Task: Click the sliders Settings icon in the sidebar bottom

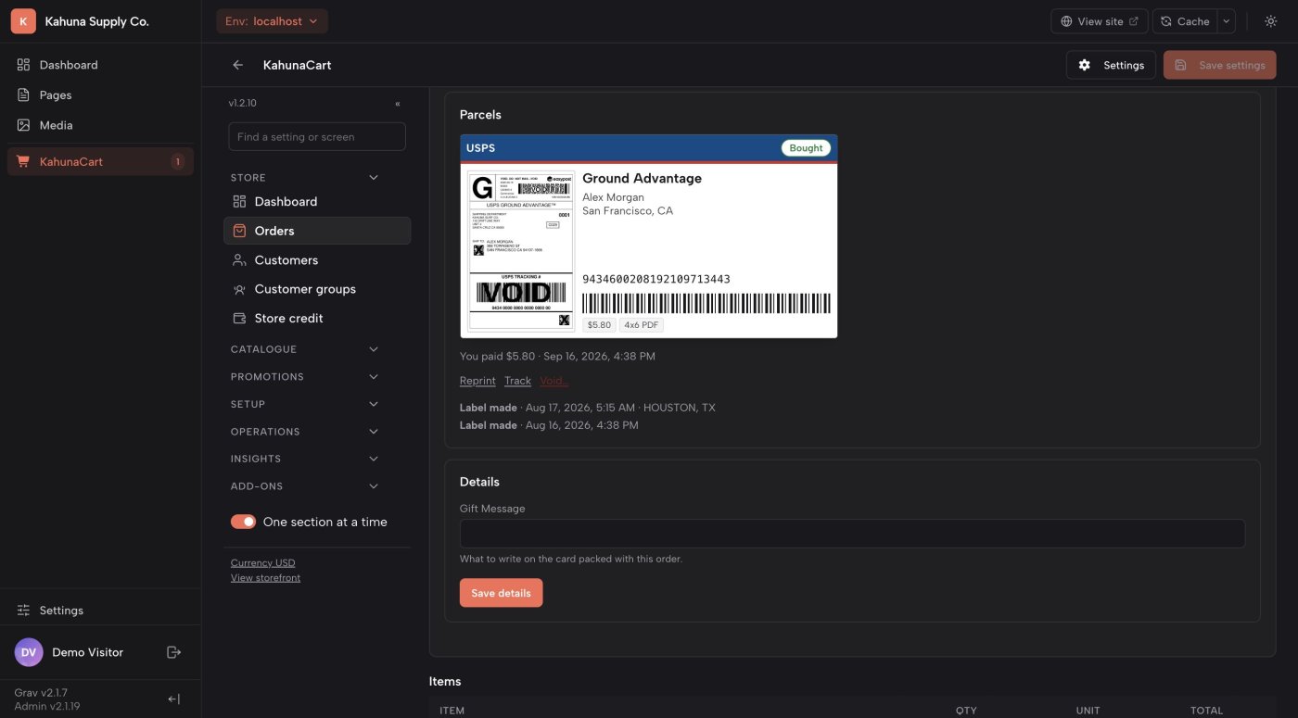Action: pos(23,611)
